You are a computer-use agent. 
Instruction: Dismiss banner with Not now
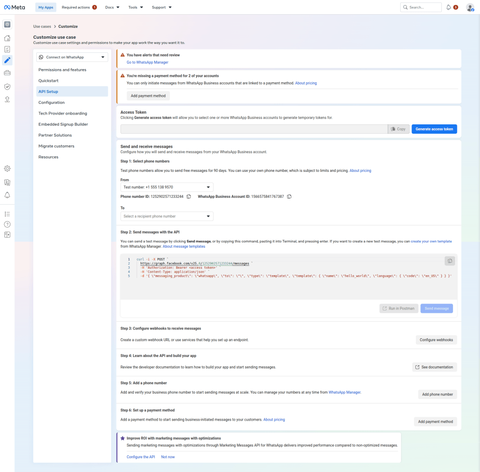pos(168,457)
